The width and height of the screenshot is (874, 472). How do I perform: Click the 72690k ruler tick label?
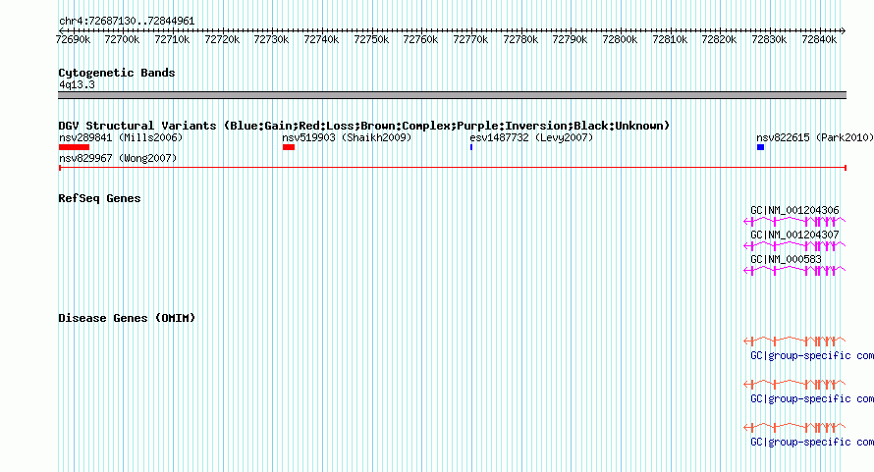73,39
